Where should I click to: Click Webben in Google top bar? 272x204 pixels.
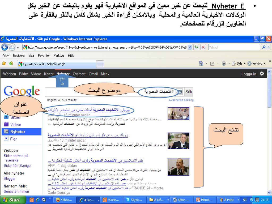(x=9, y=74)
